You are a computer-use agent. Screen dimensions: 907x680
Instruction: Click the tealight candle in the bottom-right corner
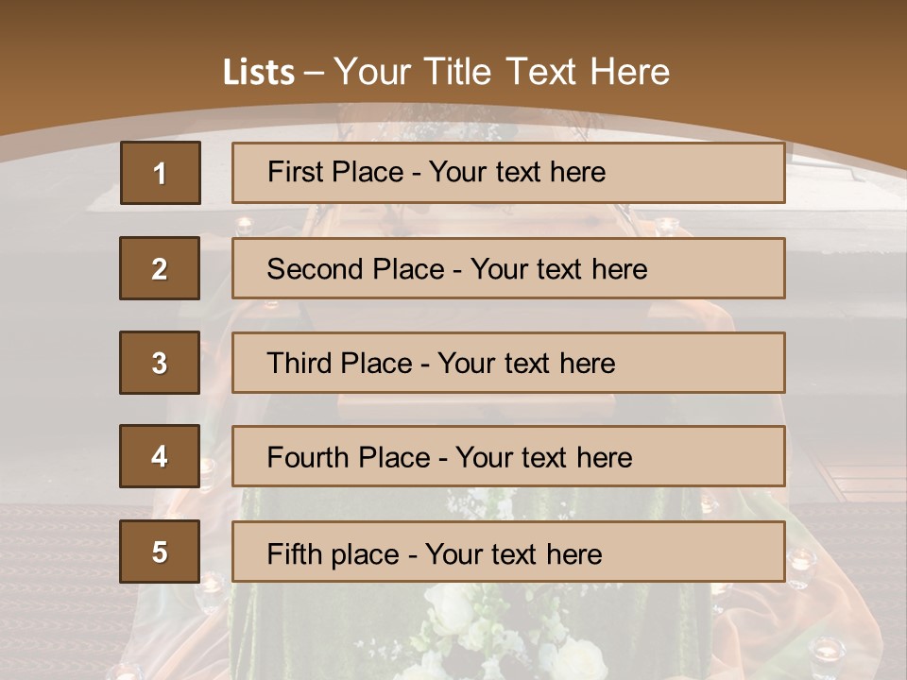(828, 650)
